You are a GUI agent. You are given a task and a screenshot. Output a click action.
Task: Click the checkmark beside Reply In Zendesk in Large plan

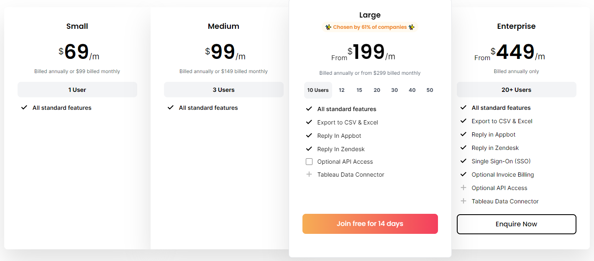pos(309,149)
